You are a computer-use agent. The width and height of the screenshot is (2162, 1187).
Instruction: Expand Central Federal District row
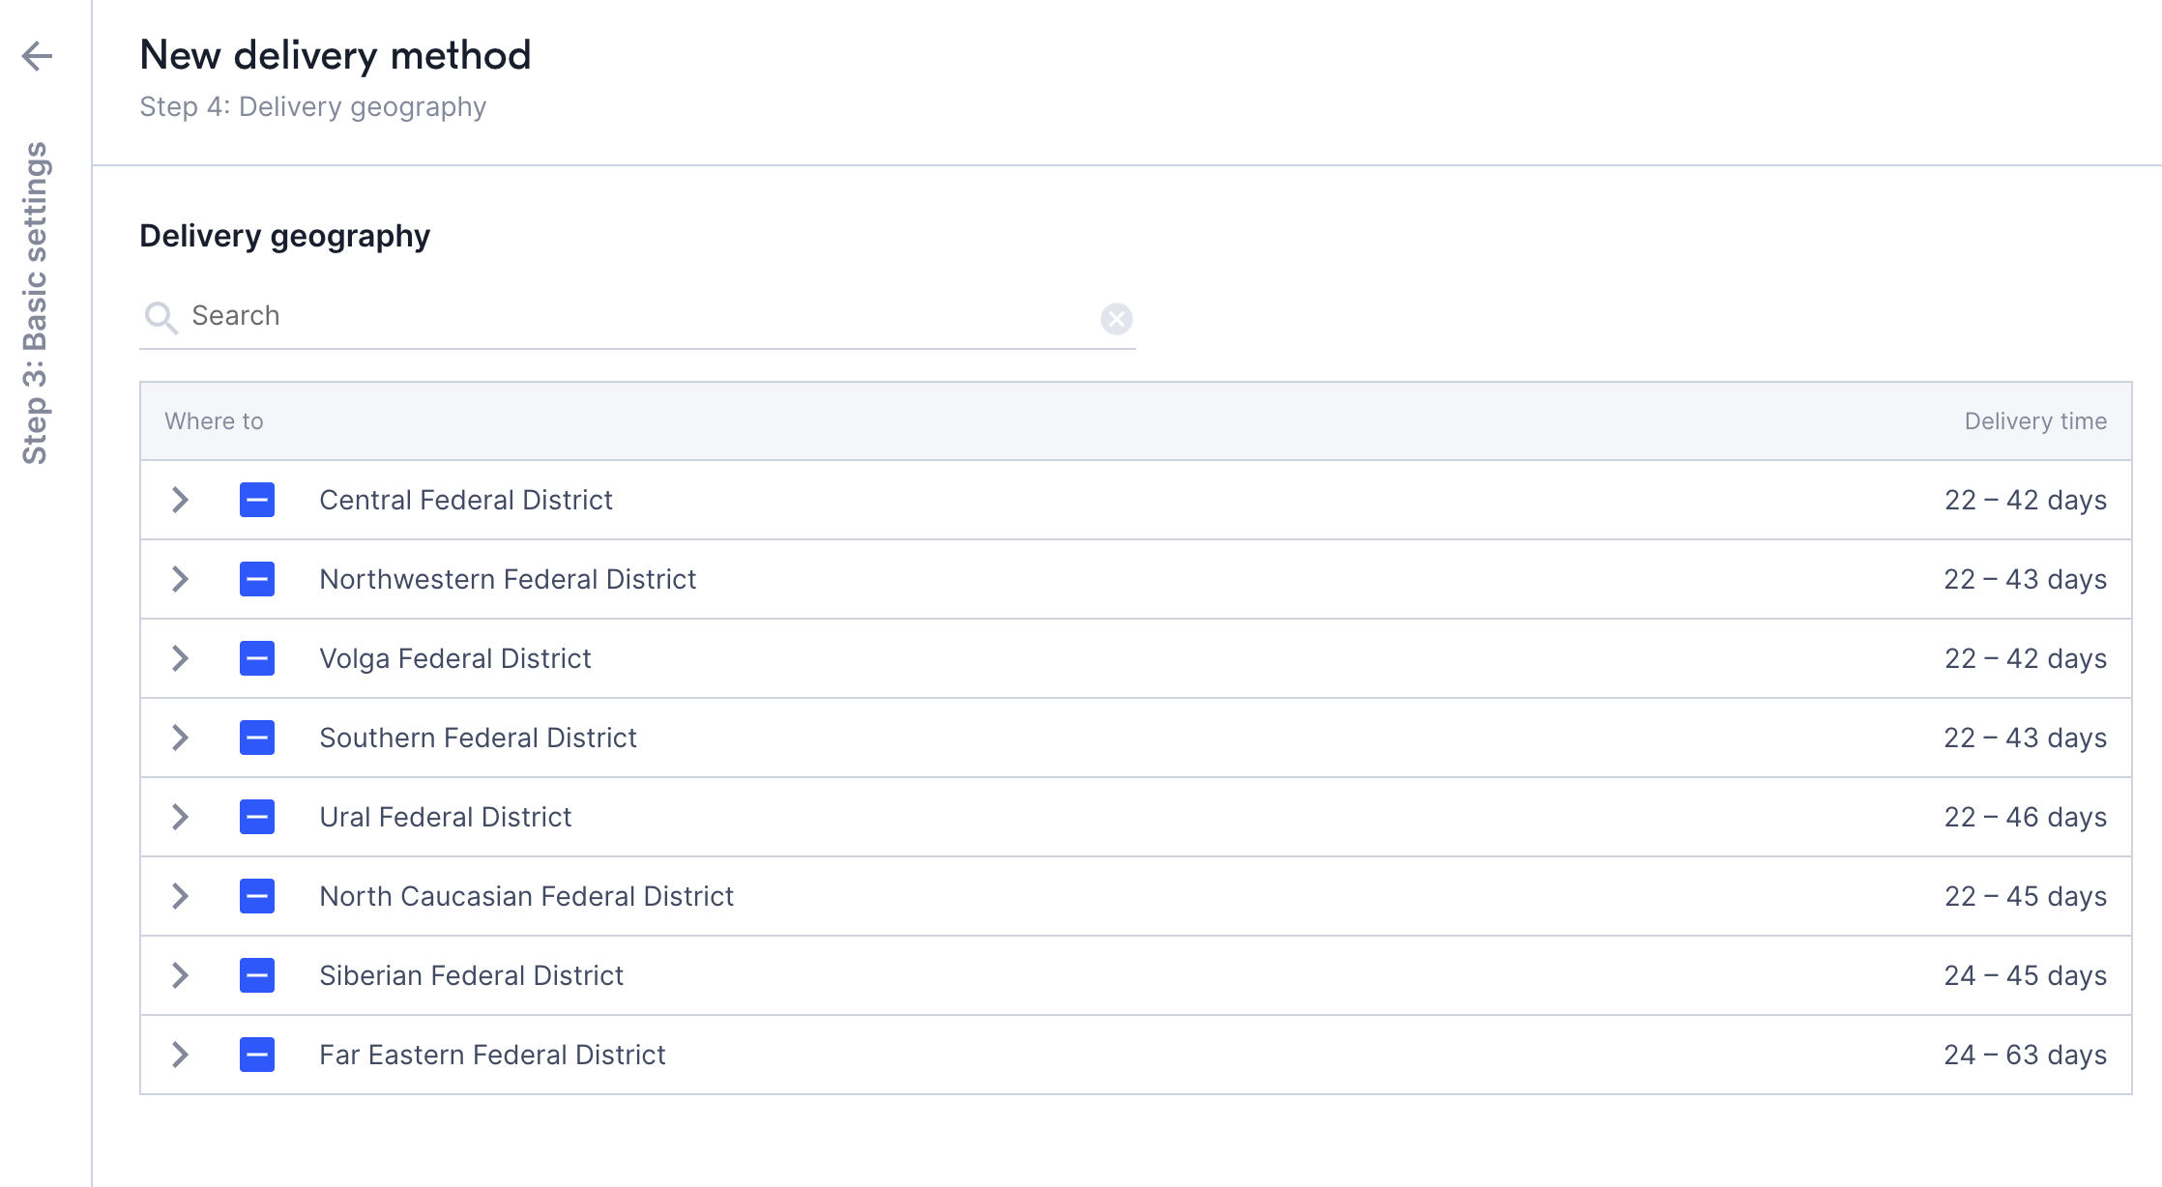(x=180, y=500)
